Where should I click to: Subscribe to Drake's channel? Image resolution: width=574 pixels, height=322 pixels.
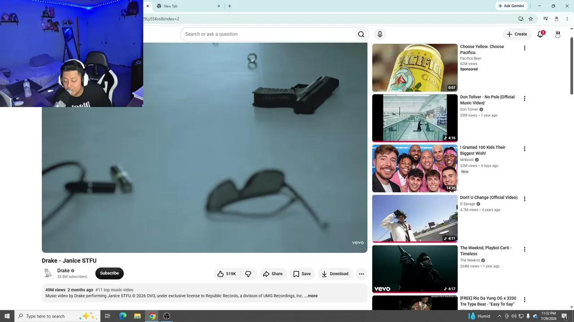(x=109, y=273)
